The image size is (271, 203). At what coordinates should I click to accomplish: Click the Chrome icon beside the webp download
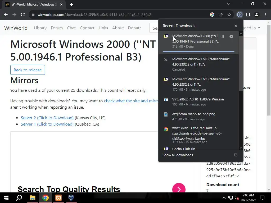[x=166, y=129]
